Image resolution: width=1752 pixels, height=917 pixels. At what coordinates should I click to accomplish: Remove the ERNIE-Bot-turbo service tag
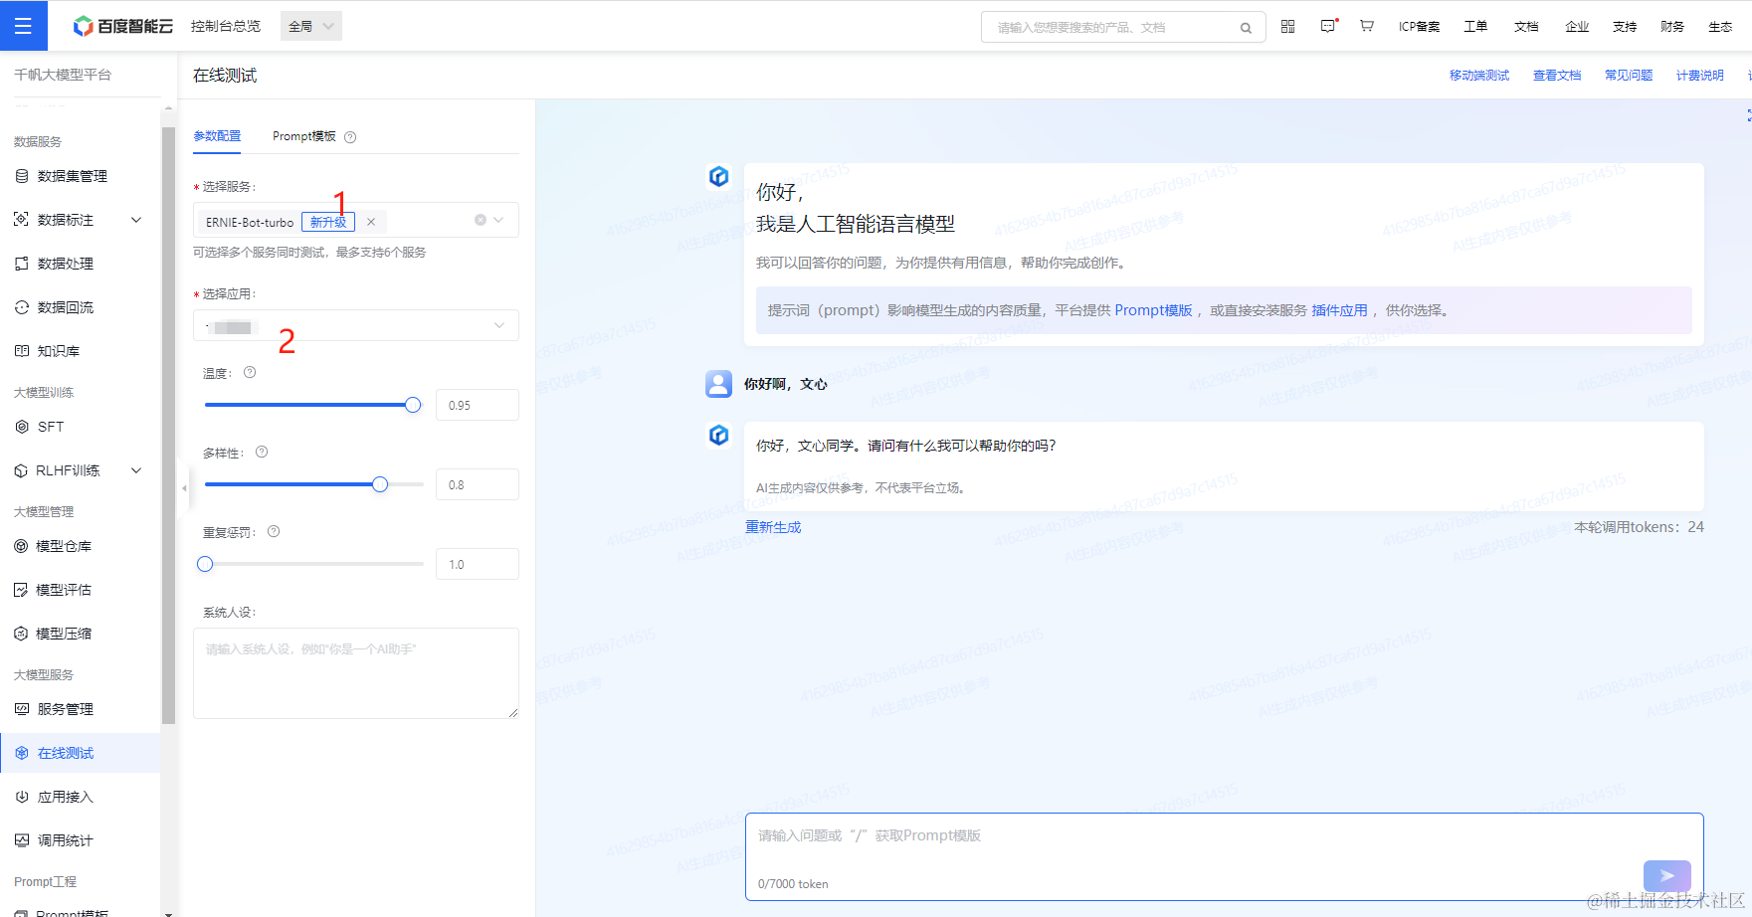point(371,222)
